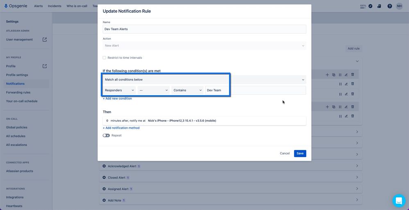The width and height of the screenshot is (409, 210).
Task: Click plus icon beside Add Note
Action: point(104,200)
